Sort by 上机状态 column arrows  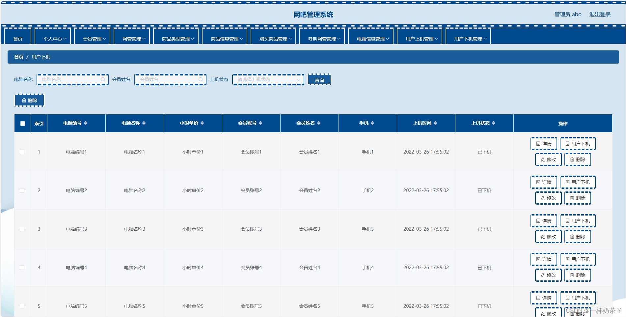click(x=494, y=123)
